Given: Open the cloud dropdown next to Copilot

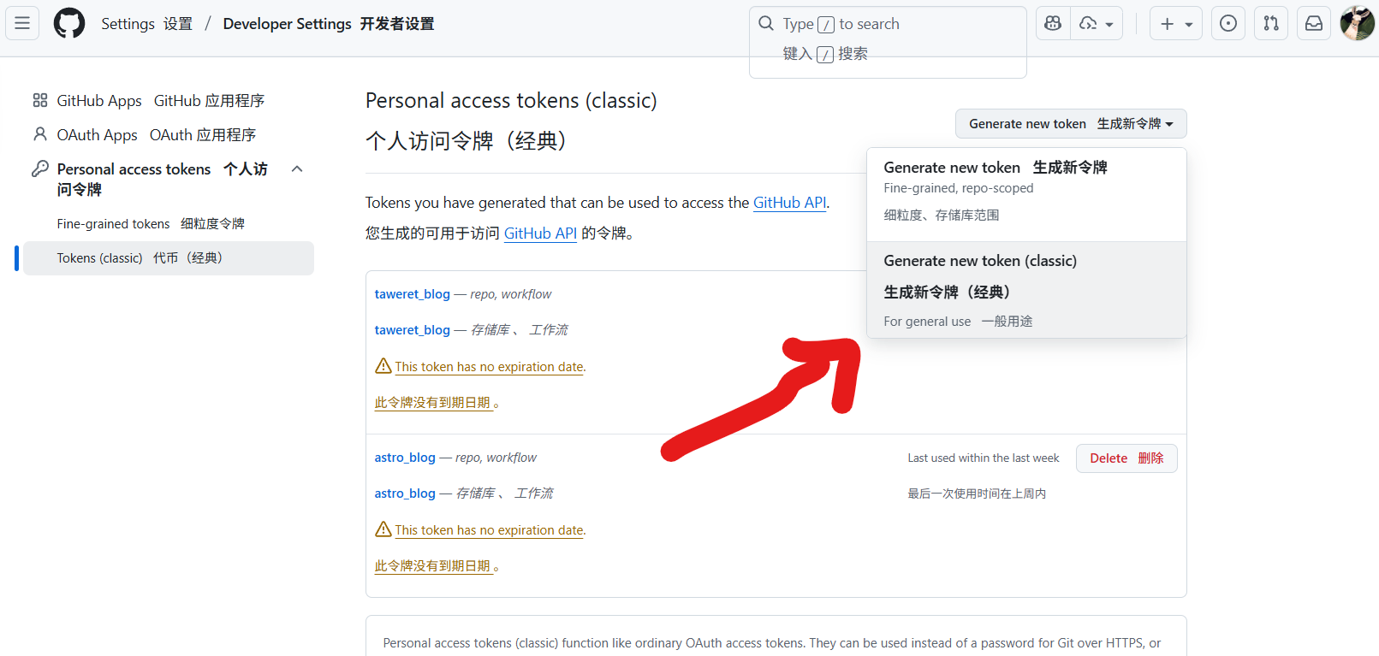Looking at the screenshot, I should 1096,23.
